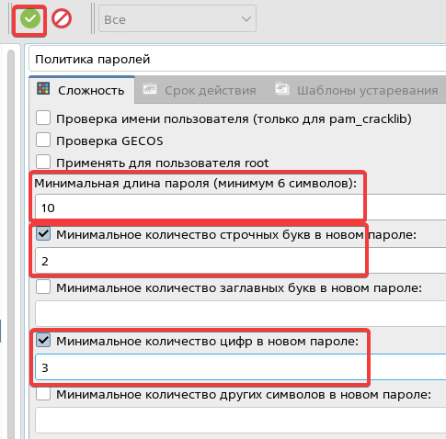
Task: Click the left panel vertical scrollbar
Action: [x=11, y=244]
